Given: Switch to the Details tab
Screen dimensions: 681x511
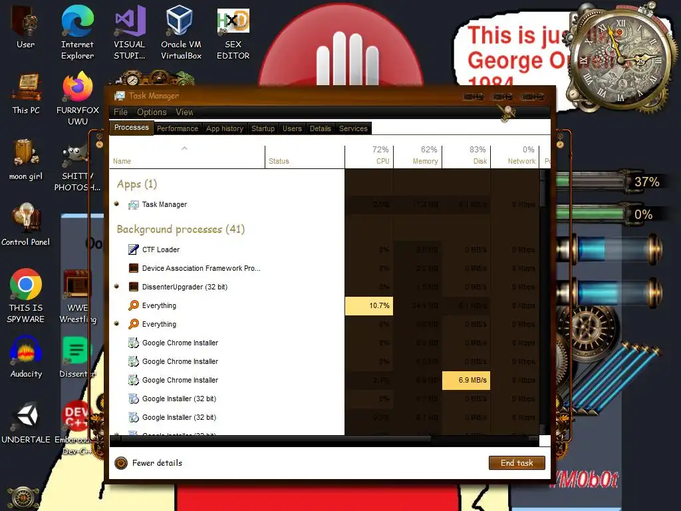Looking at the screenshot, I should point(320,128).
